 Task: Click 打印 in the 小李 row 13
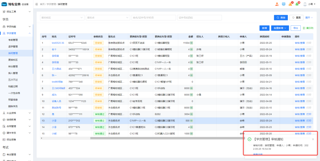pos(309,121)
